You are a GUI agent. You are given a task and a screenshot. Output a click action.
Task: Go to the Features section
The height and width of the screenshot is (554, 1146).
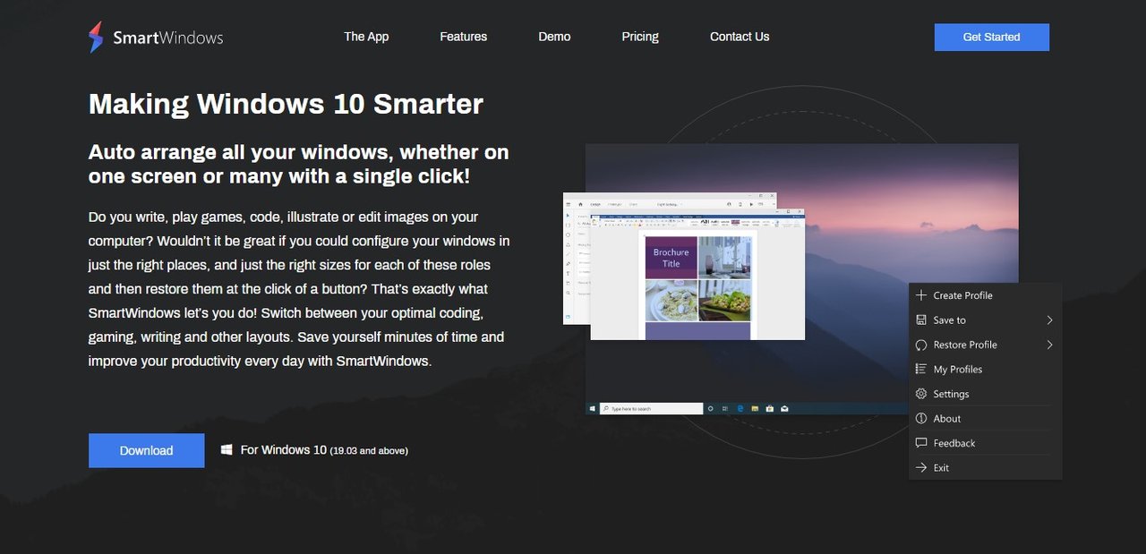coord(464,37)
